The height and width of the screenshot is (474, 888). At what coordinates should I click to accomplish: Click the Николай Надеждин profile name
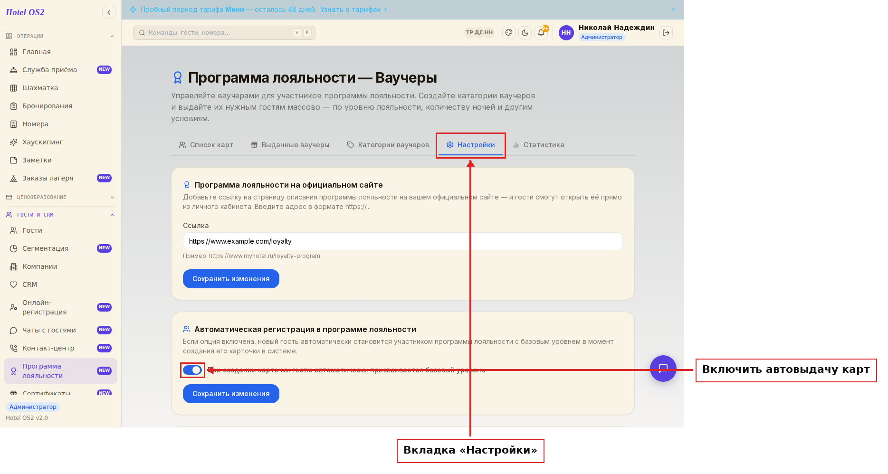[x=616, y=28]
